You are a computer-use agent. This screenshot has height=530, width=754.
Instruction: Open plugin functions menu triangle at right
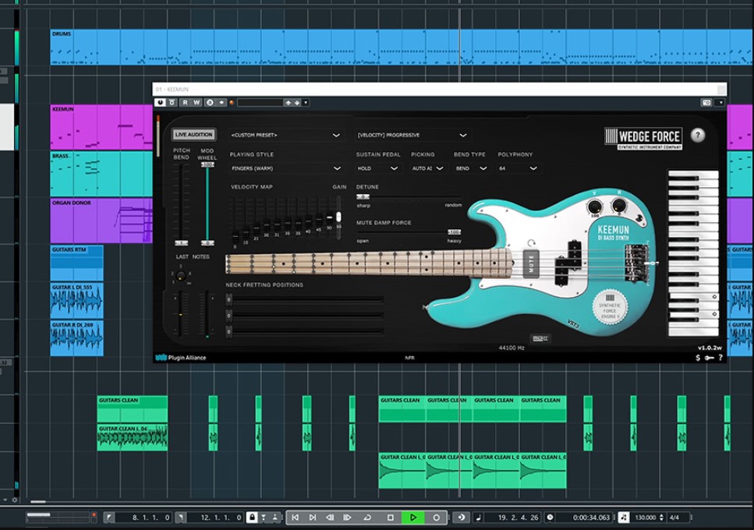[x=720, y=102]
